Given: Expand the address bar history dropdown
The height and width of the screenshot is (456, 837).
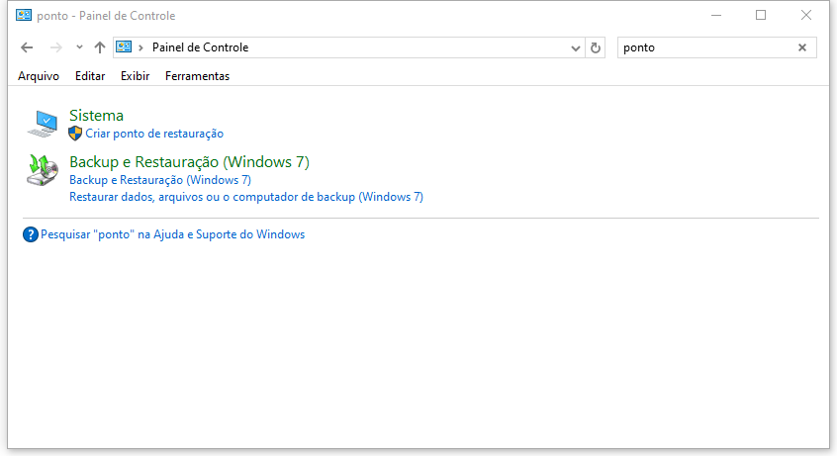Looking at the screenshot, I should 577,47.
